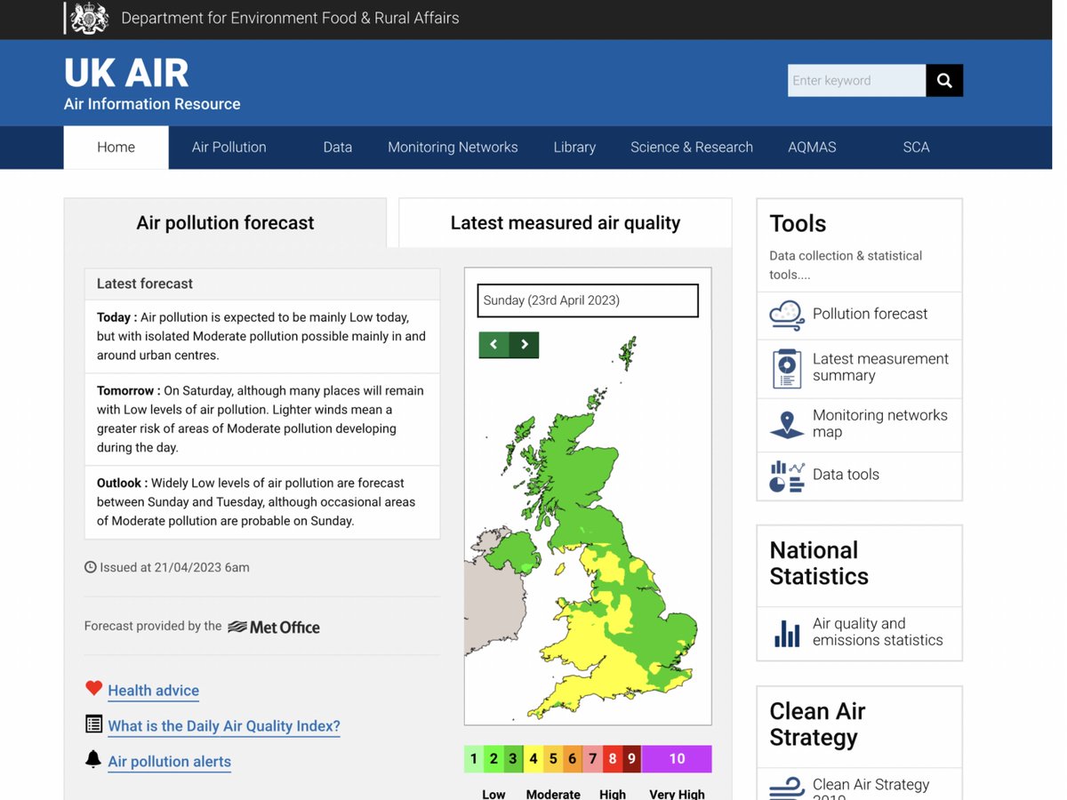Open the Monitoring Networks menu
The width and height of the screenshot is (1067, 800).
tap(453, 148)
